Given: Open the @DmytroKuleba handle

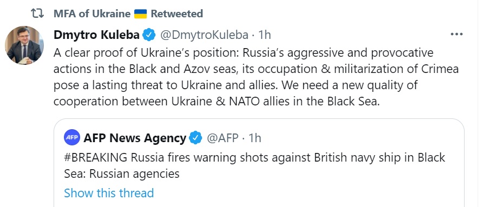Looking at the screenshot, I should (204, 35).
